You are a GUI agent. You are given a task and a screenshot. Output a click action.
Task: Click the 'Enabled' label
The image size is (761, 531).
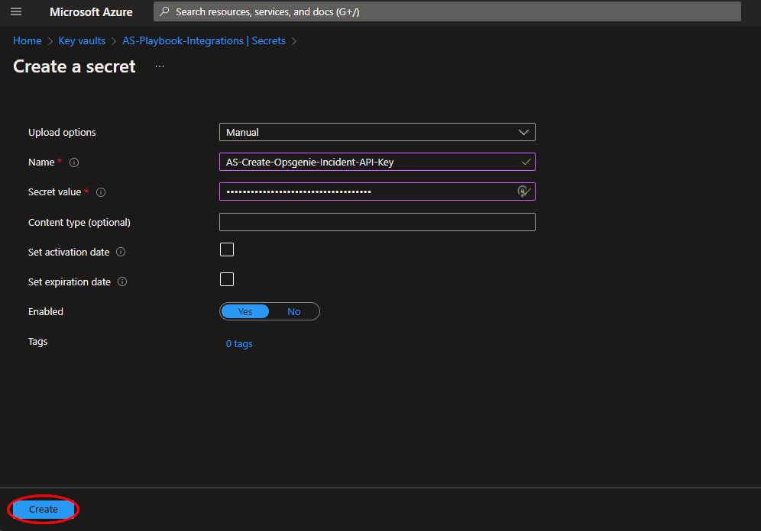(x=46, y=311)
